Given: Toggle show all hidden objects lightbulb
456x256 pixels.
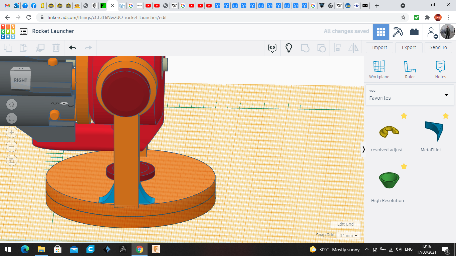Looking at the screenshot, I should pos(289,48).
